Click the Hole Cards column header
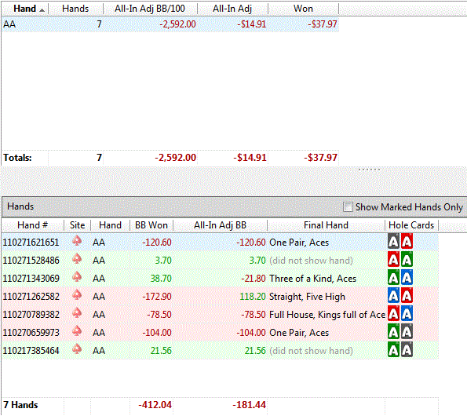 (x=411, y=225)
